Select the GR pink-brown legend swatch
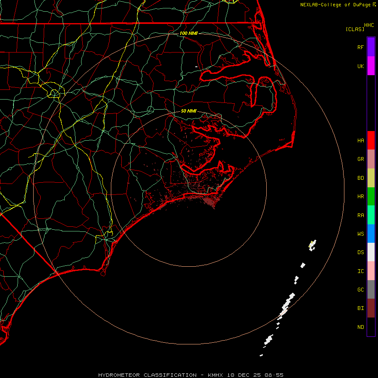 (x=371, y=159)
